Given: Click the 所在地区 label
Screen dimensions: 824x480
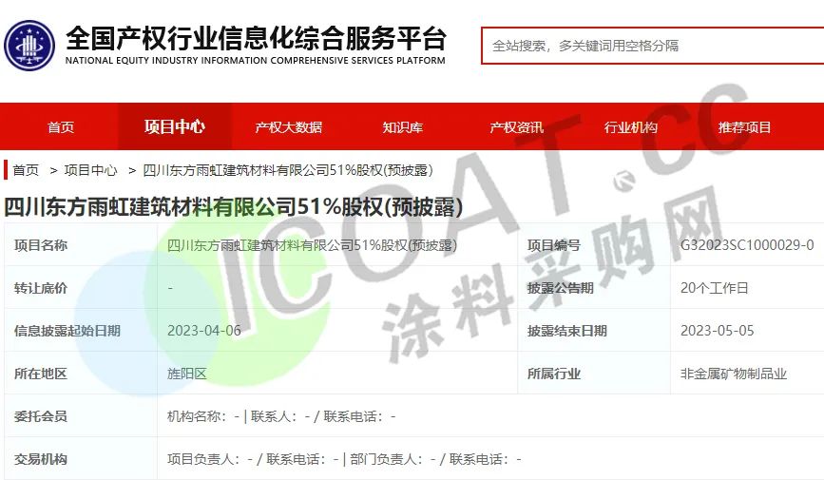Looking at the screenshot, I should click(41, 374).
